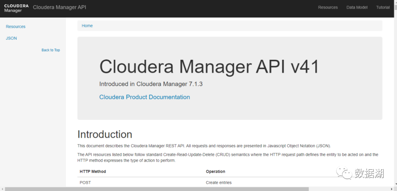Open Cloudera Product Documentation link
The height and width of the screenshot is (191, 397).
144,97
